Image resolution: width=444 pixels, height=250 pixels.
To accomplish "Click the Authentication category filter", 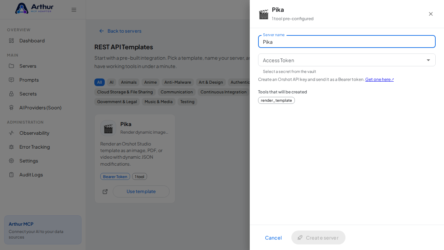I will click(x=239, y=82).
